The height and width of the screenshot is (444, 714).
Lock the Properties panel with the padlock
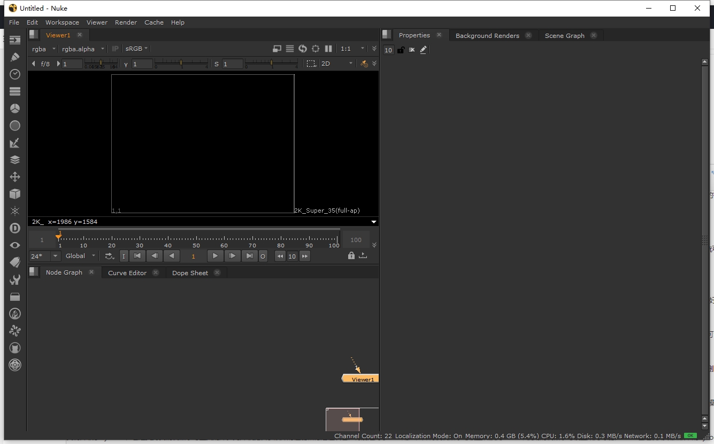(401, 50)
